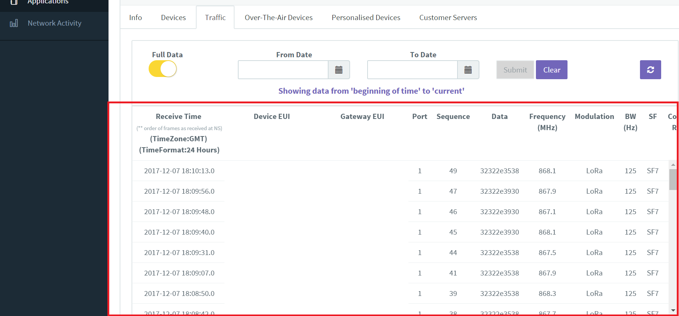
Task: Click sequence number 47
Action: [x=453, y=191]
